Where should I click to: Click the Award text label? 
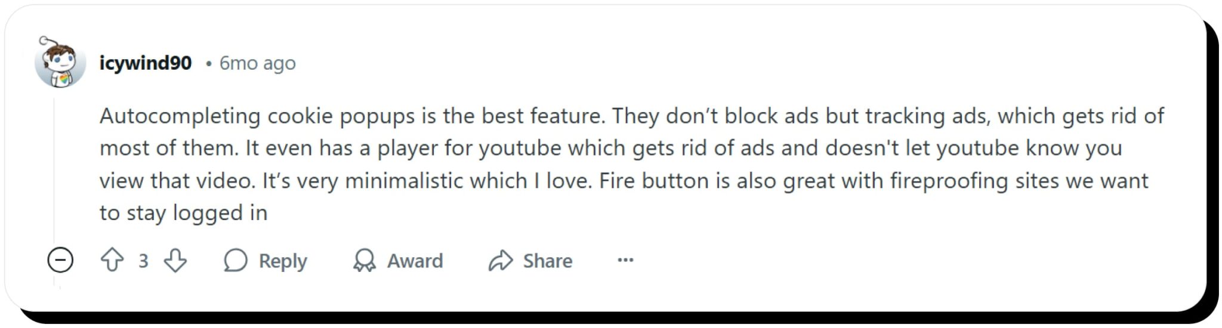pos(415,261)
